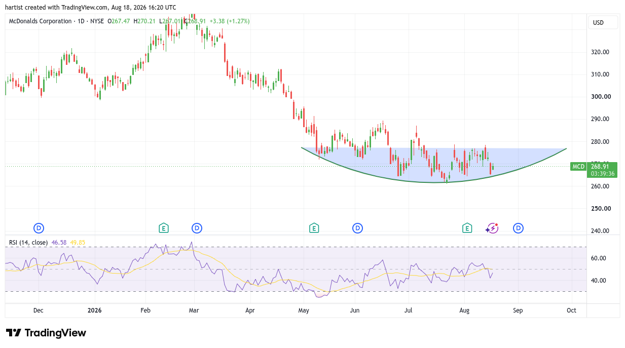Click the 320.00 price axis label
625x348 pixels.
click(601, 52)
